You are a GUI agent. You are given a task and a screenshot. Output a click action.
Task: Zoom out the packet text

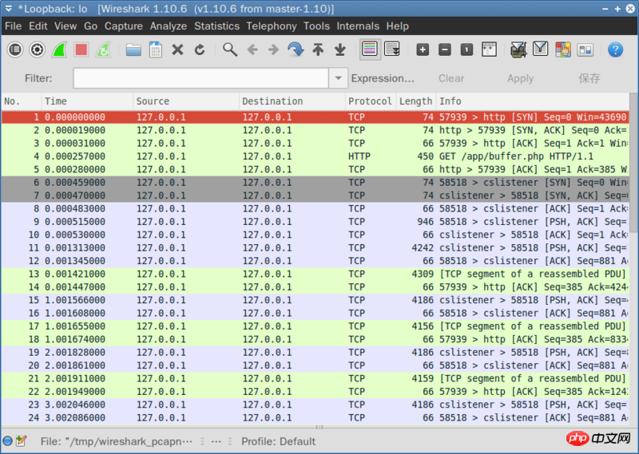pos(445,49)
